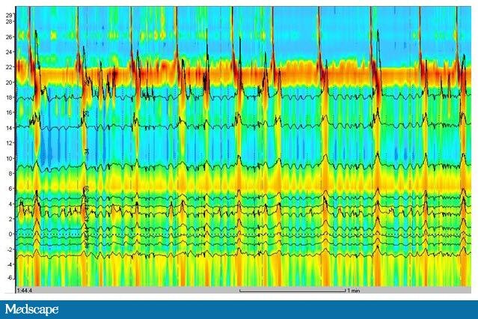This screenshot has height=319, width=478.
Task: Select the 14 mark on the vertical axis
Action: pos(9,128)
